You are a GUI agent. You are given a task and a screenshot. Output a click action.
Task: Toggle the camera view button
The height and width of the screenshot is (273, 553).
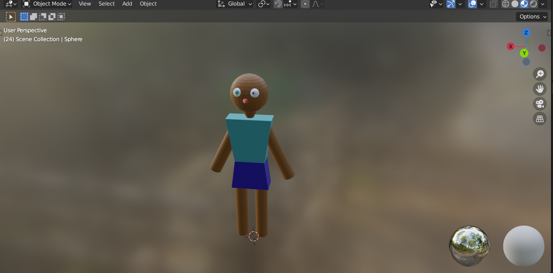pyautogui.click(x=540, y=104)
